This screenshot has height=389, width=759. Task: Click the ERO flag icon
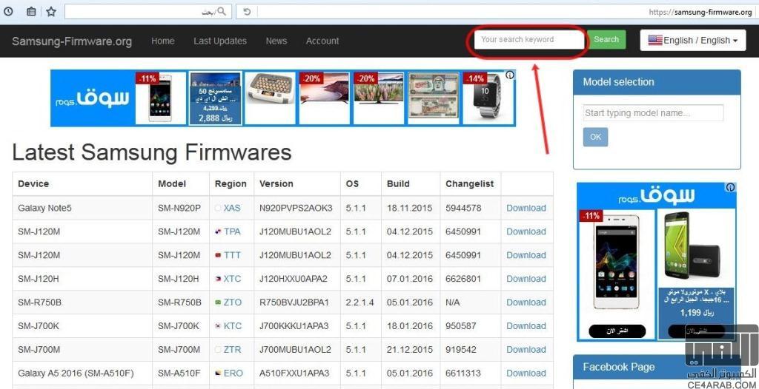tap(219, 373)
